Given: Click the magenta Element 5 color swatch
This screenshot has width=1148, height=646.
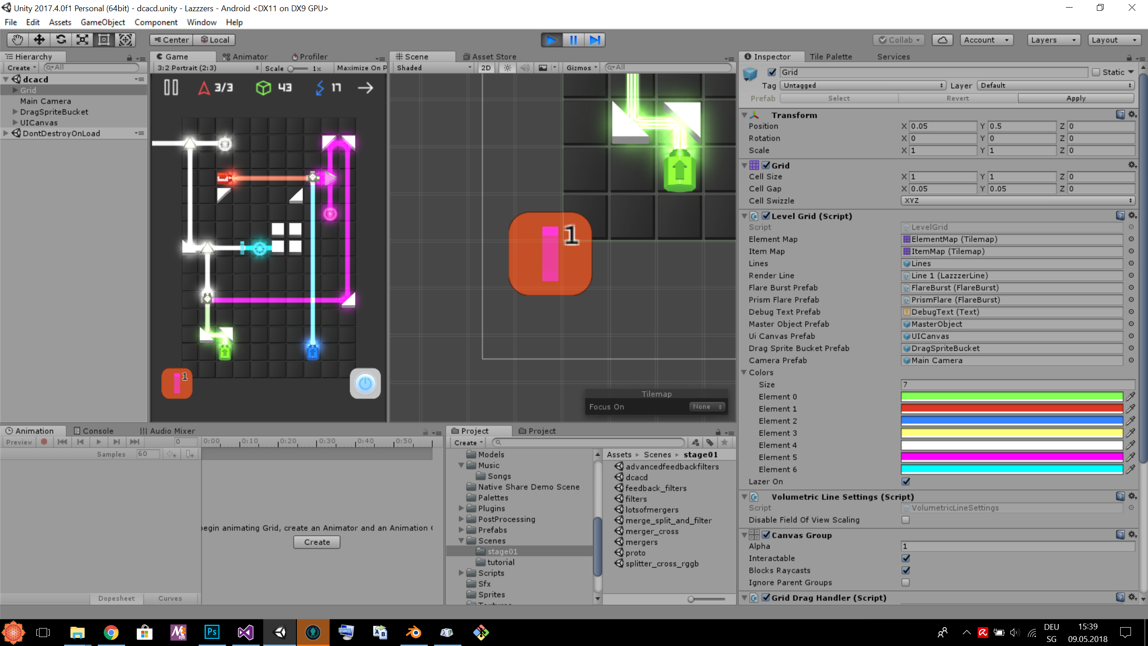Looking at the screenshot, I should (1011, 457).
